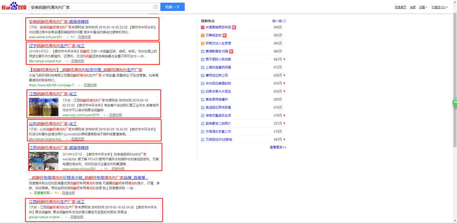The image size is (457, 223).
Task: Open result 辽宁硫酸钙清洗剂生产厂家-化工
Action: (57, 46)
